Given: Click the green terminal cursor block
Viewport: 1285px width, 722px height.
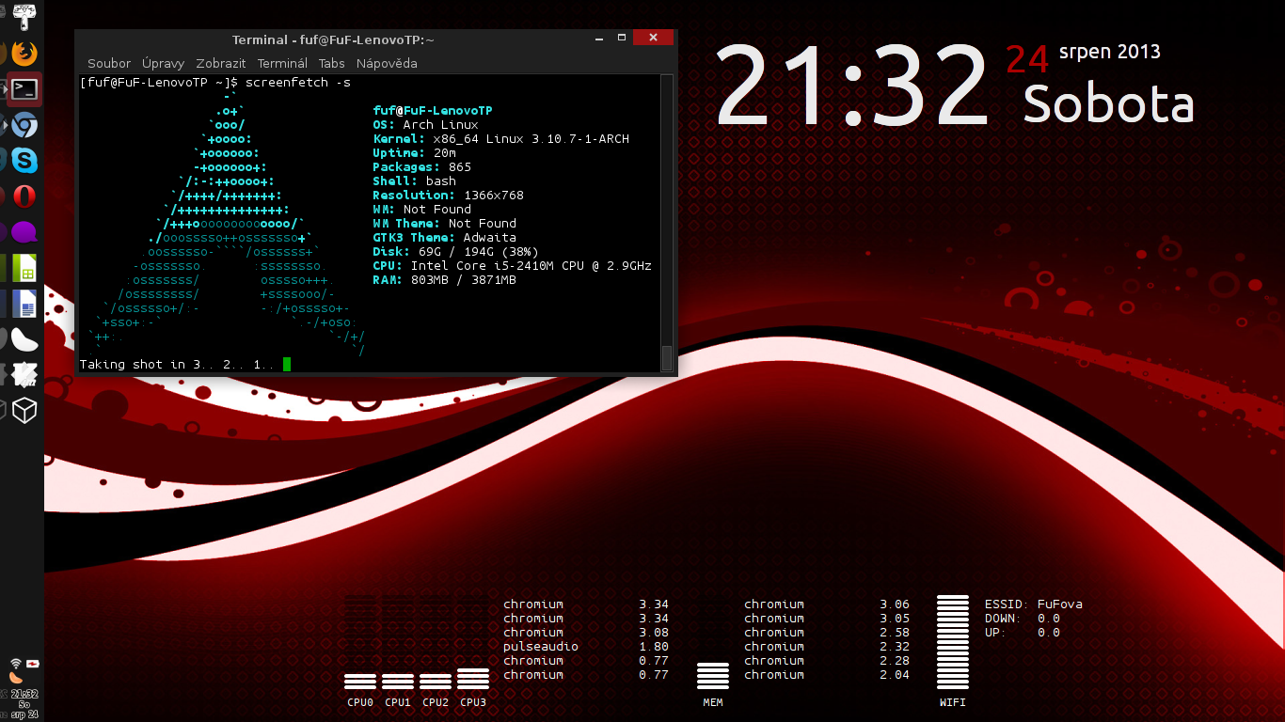Looking at the screenshot, I should tap(287, 364).
